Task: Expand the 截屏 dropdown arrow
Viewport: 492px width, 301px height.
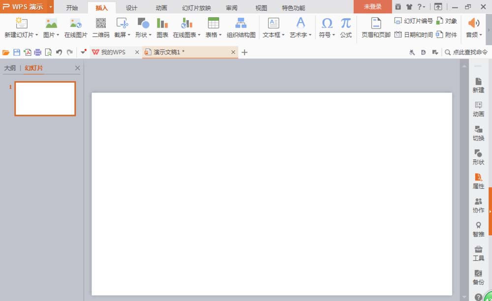Action: (x=129, y=35)
